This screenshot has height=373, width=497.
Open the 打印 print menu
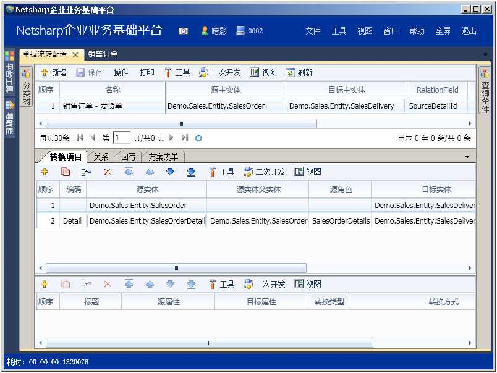(147, 72)
